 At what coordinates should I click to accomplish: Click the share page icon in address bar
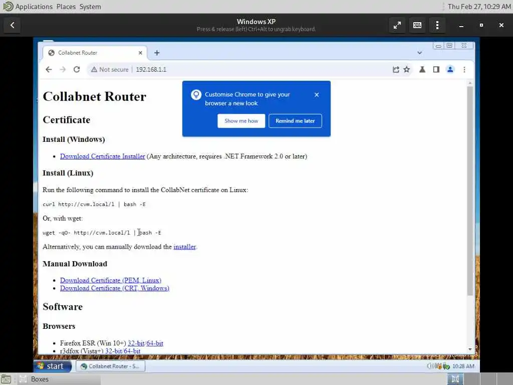point(396,69)
